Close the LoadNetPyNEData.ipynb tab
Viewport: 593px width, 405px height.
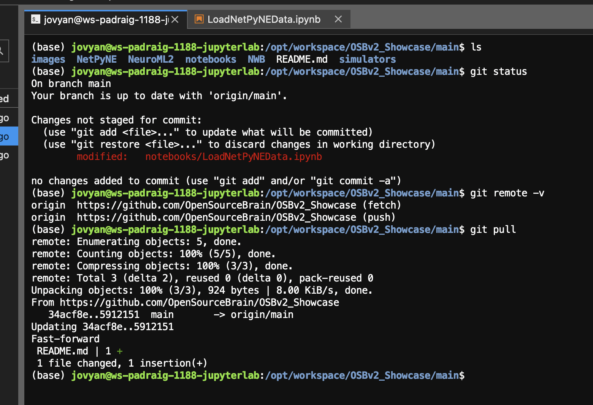(338, 19)
